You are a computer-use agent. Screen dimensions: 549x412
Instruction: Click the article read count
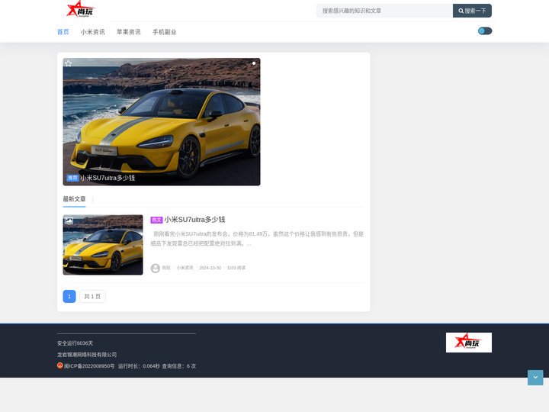(x=236, y=268)
